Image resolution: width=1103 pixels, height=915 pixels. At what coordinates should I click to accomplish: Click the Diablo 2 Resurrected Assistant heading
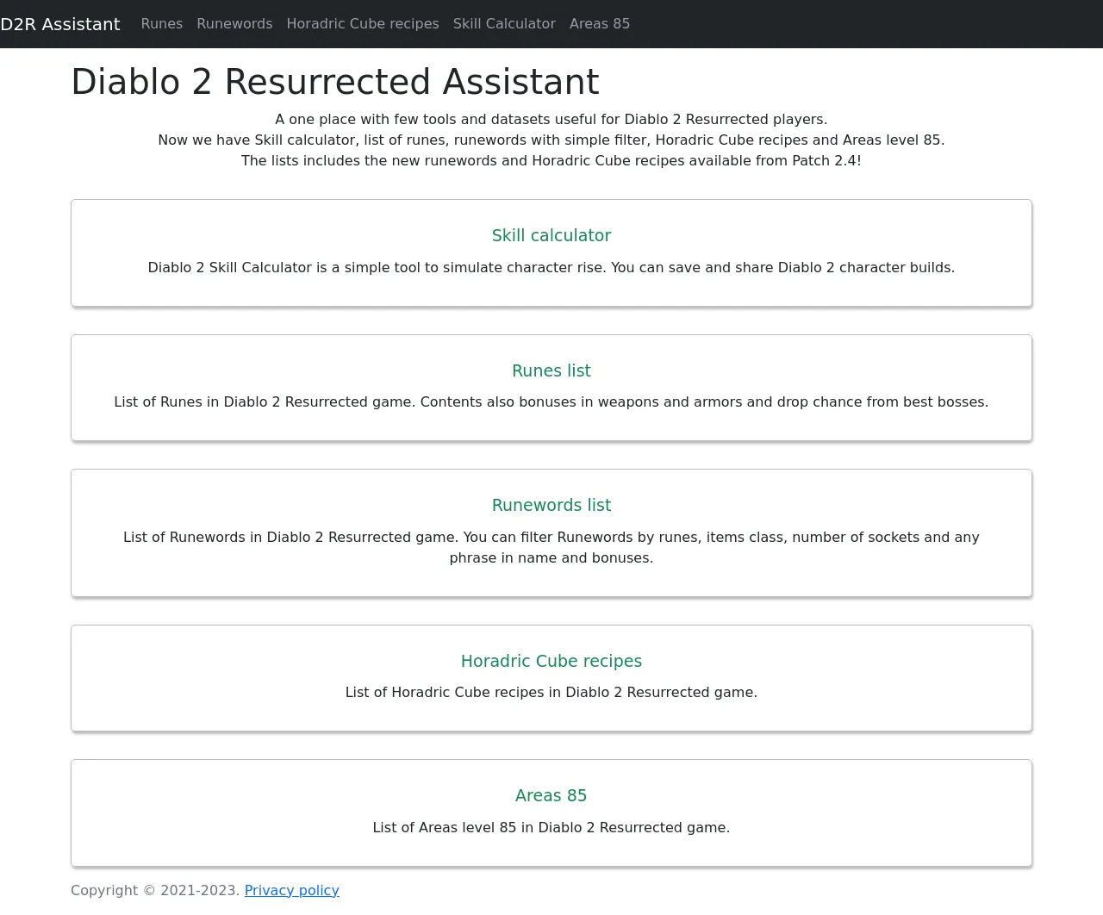(x=335, y=82)
